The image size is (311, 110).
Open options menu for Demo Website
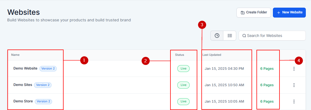pyautogui.click(x=294, y=69)
